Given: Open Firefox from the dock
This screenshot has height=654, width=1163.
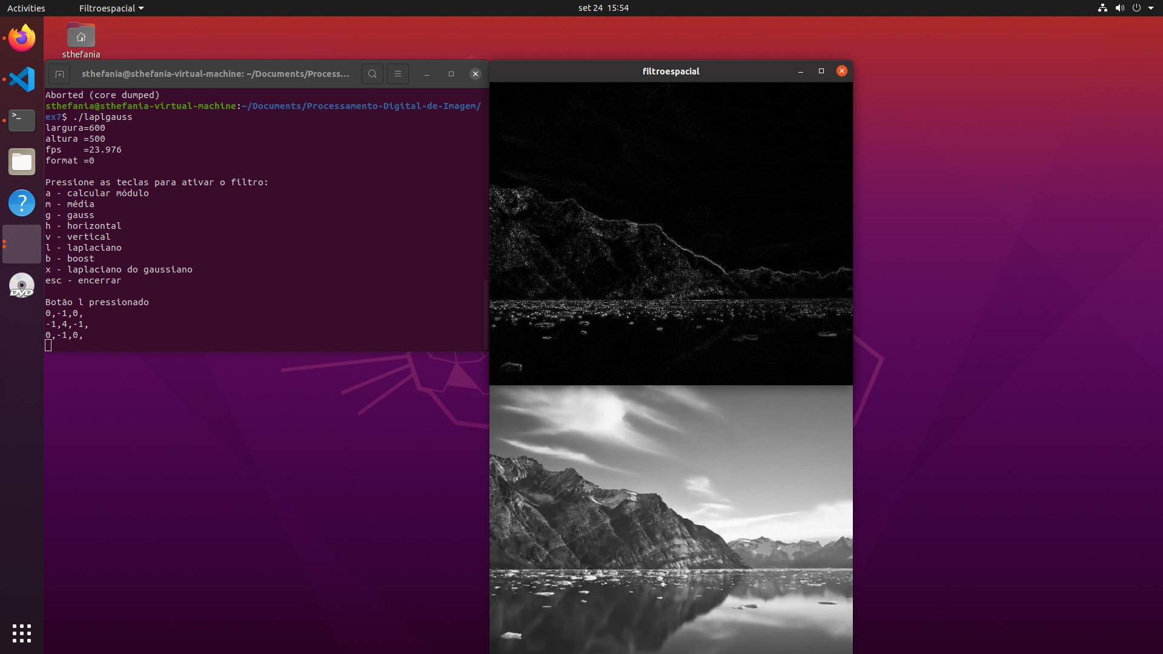Looking at the screenshot, I should coord(22,38).
